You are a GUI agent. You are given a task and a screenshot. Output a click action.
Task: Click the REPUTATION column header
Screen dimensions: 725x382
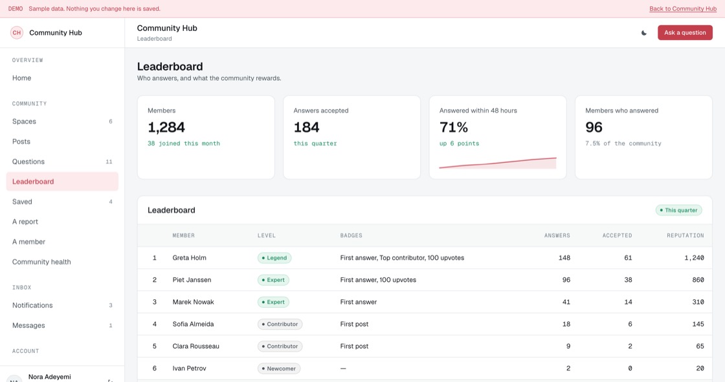point(686,235)
